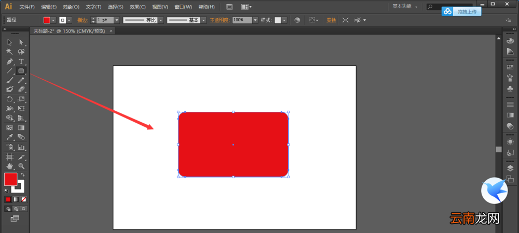Select the Scale tool

tap(21, 99)
